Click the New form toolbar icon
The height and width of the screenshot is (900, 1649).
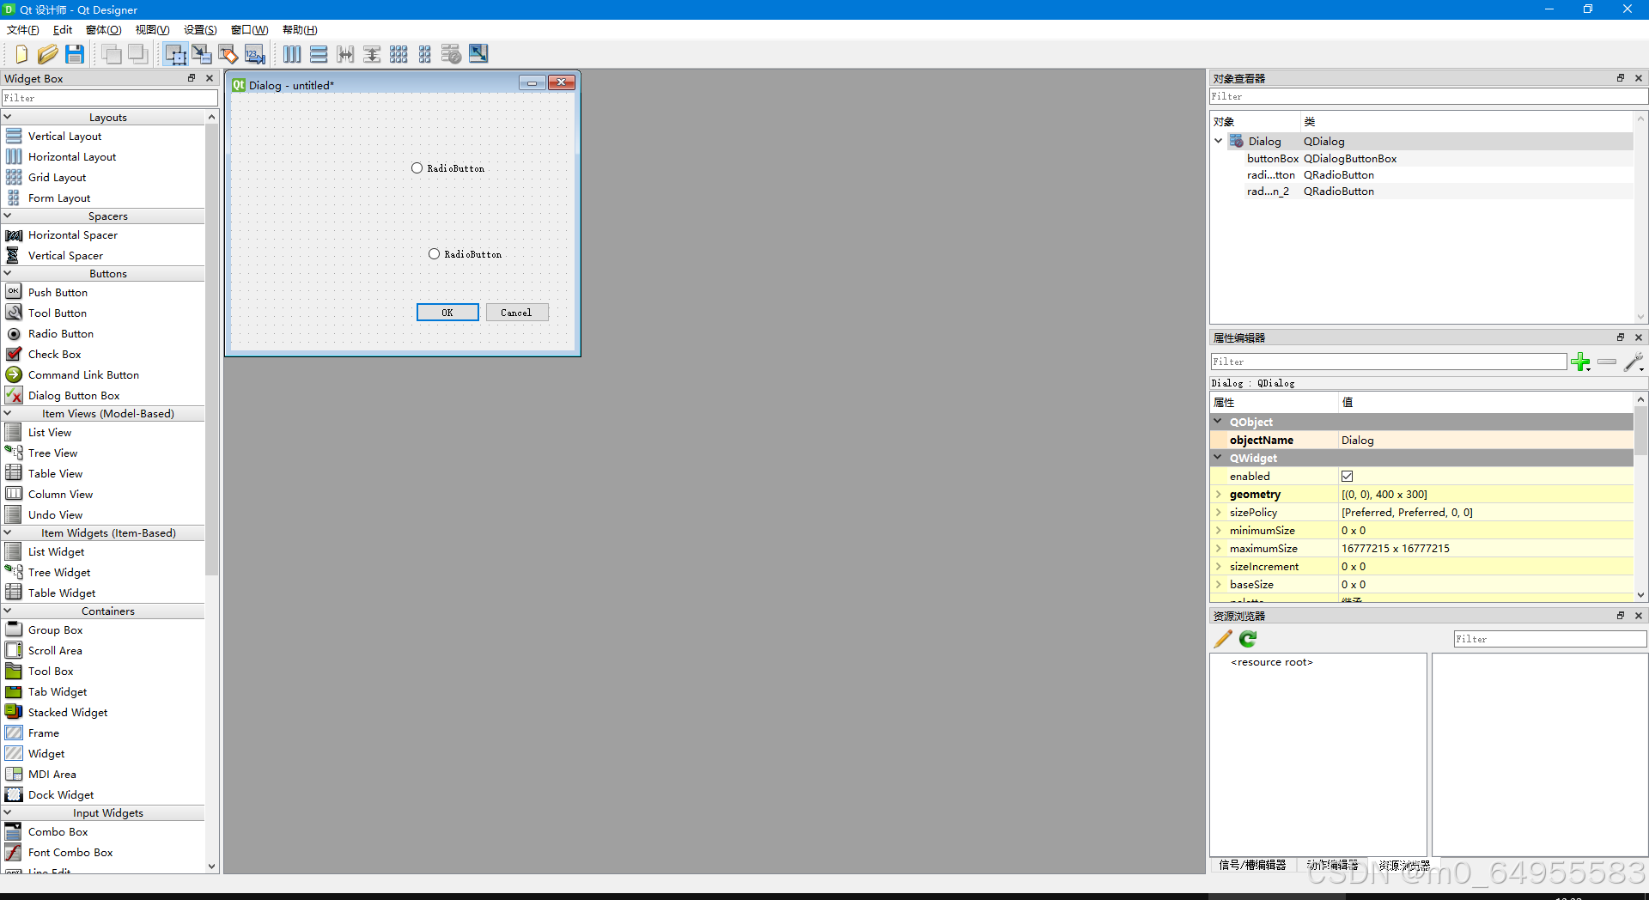pyautogui.click(x=21, y=54)
